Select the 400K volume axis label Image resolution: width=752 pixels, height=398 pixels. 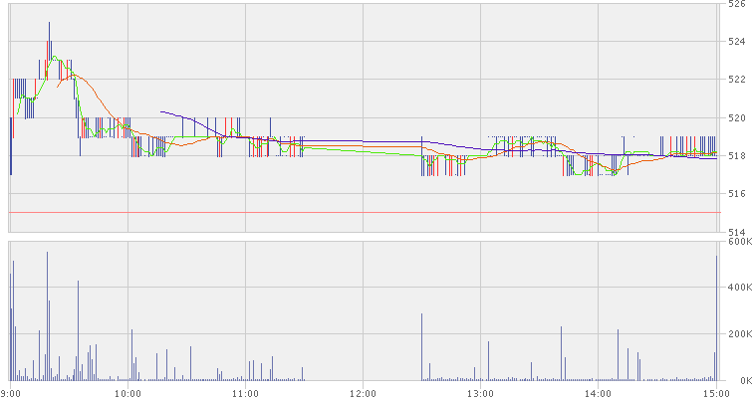738,288
